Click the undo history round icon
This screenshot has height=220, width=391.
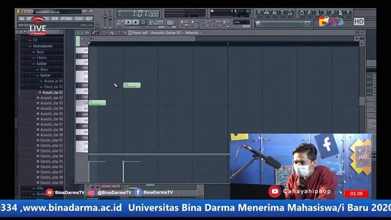click(302, 12)
